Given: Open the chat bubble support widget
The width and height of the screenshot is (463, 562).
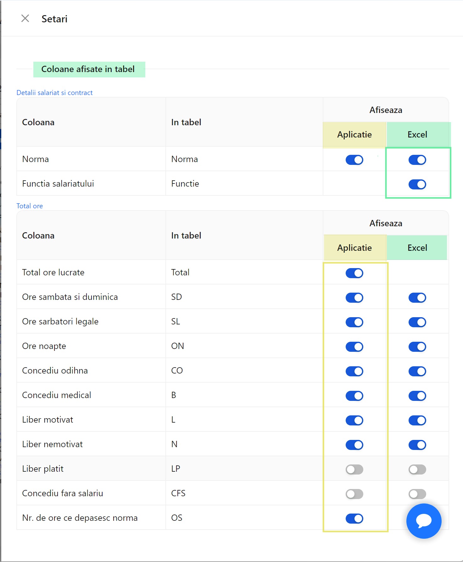Looking at the screenshot, I should pos(423,521).
